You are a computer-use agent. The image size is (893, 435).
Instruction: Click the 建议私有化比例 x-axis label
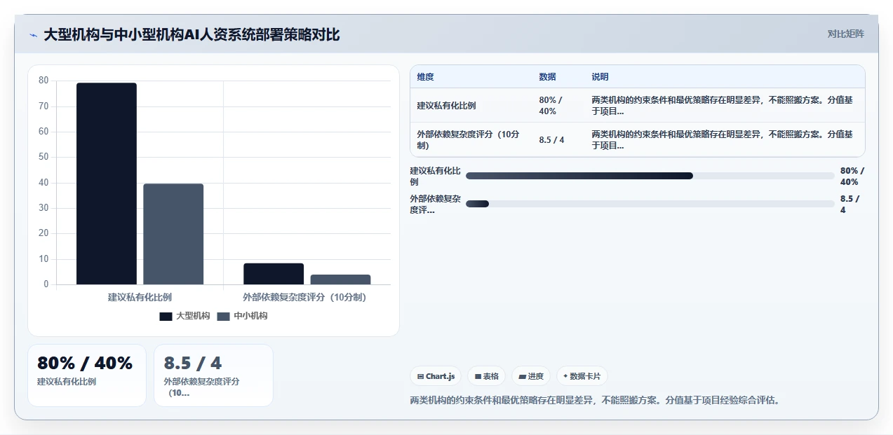pyautogui.click(x=140, y=297)
